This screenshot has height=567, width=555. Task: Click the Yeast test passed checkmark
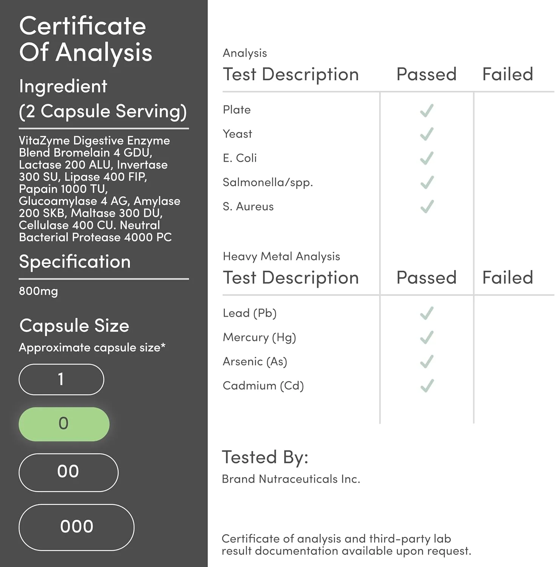[x=427, y=134]
